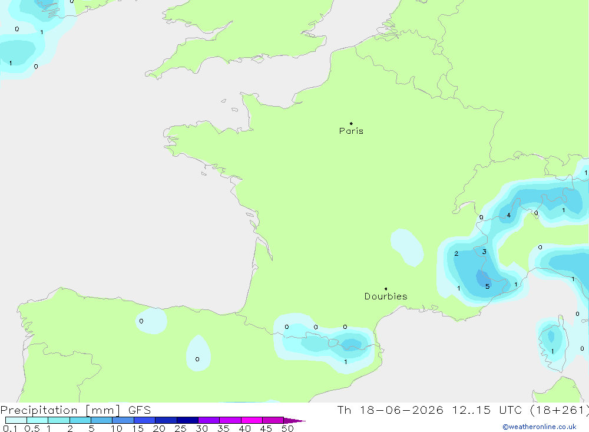Viewport: 589px width, 432px height.
Task: Pick the 35–40 mm purple legend swatch
Action: click(230, 420)
